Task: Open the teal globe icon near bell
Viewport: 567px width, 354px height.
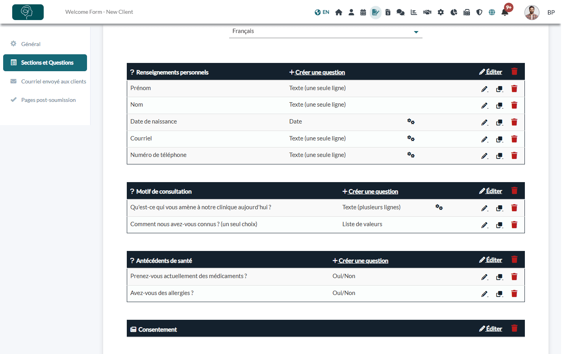Action: point(492,12)
